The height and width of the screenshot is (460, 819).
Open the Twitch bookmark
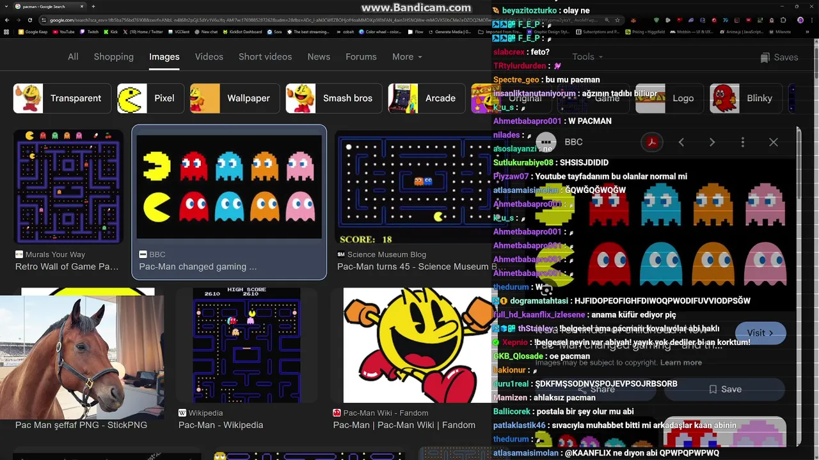(90, 31)
